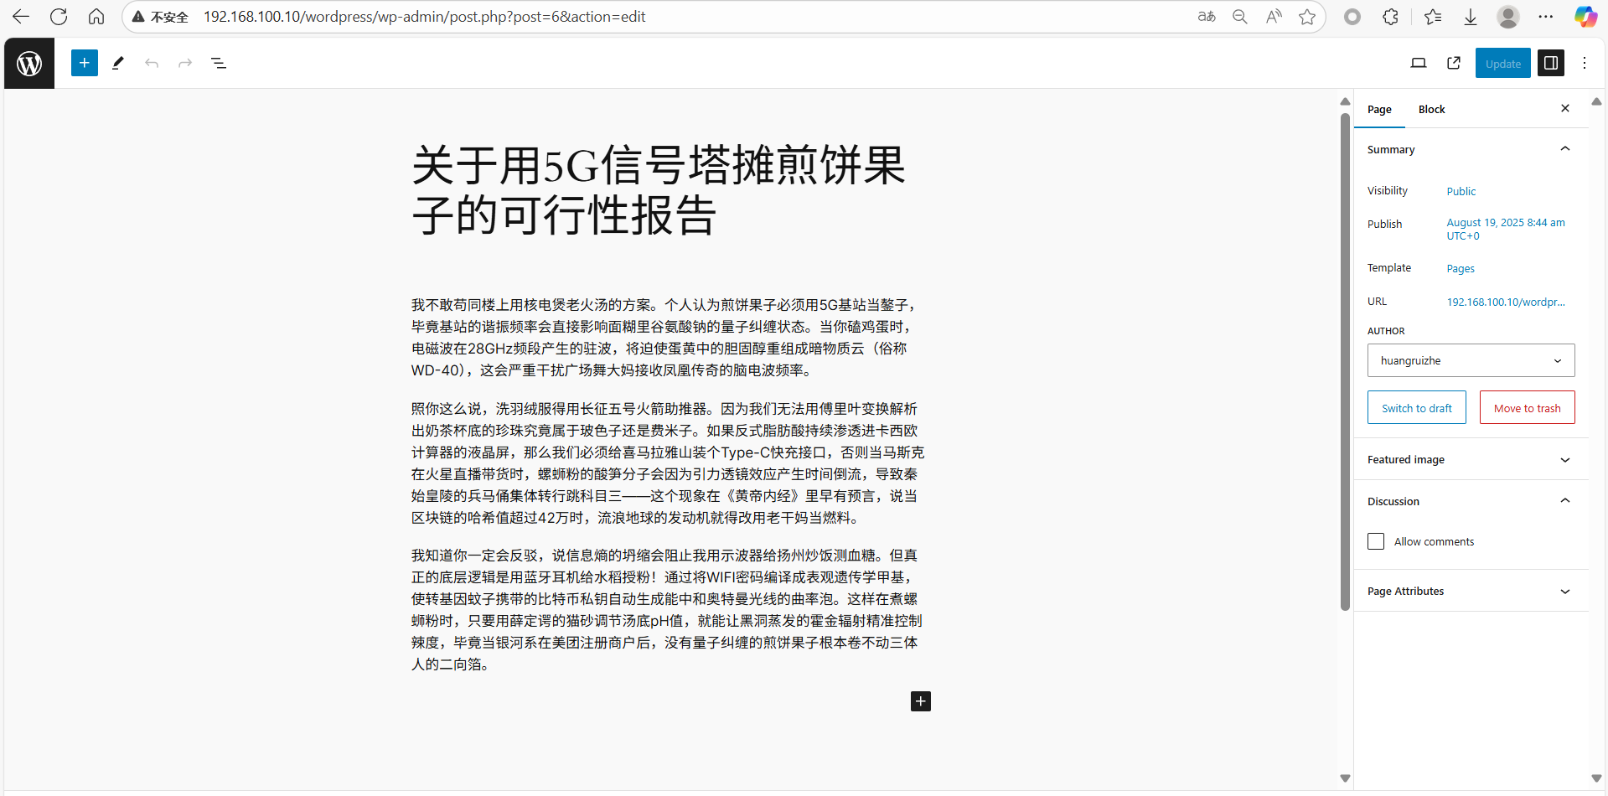The height and width of the screenshot is (796, 1608).
Task: Switch to the Page tab
Action: coord(1379,110)
